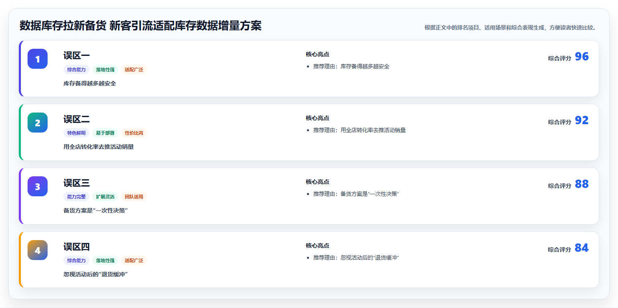This screenshot has width=618, height=308.
Task: Click the 适配广泛 tag in 误区四
Action: pyautogui.click(x=134, y=260)
